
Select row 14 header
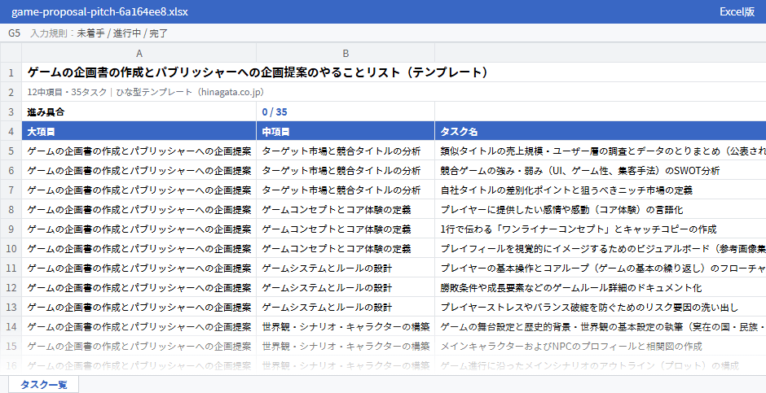[11, 326]
